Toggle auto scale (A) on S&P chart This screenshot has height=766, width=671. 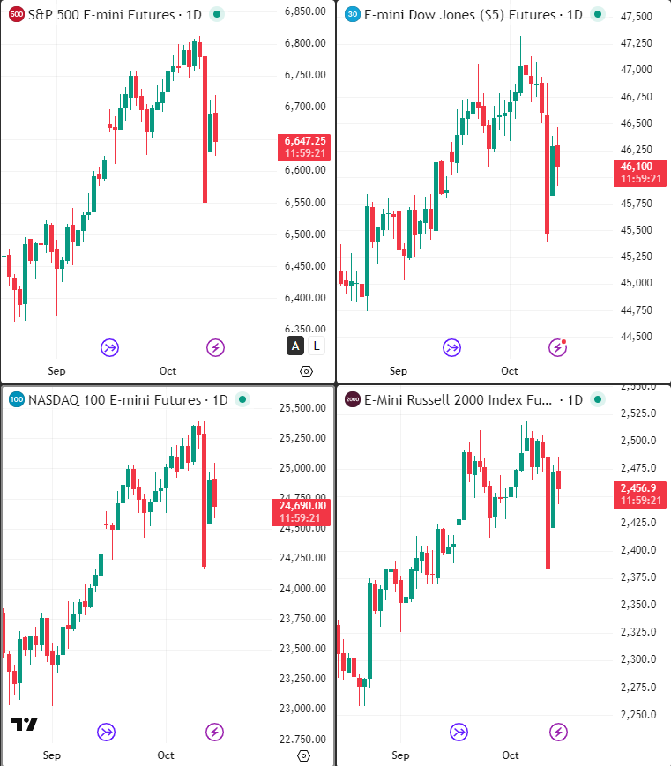pyautogui.click(x=295, y=346)
